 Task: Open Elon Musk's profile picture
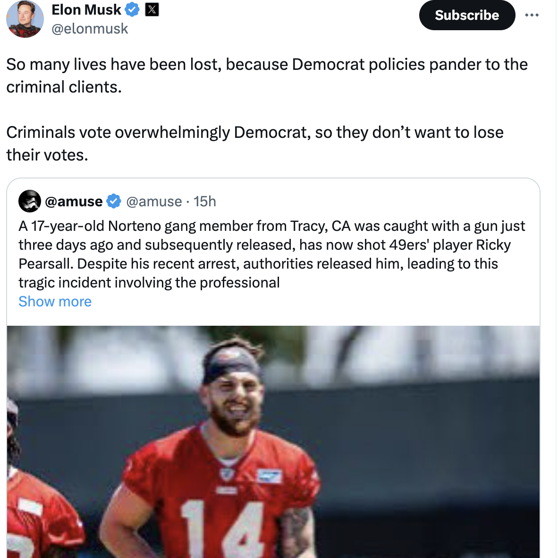(25, 19)
